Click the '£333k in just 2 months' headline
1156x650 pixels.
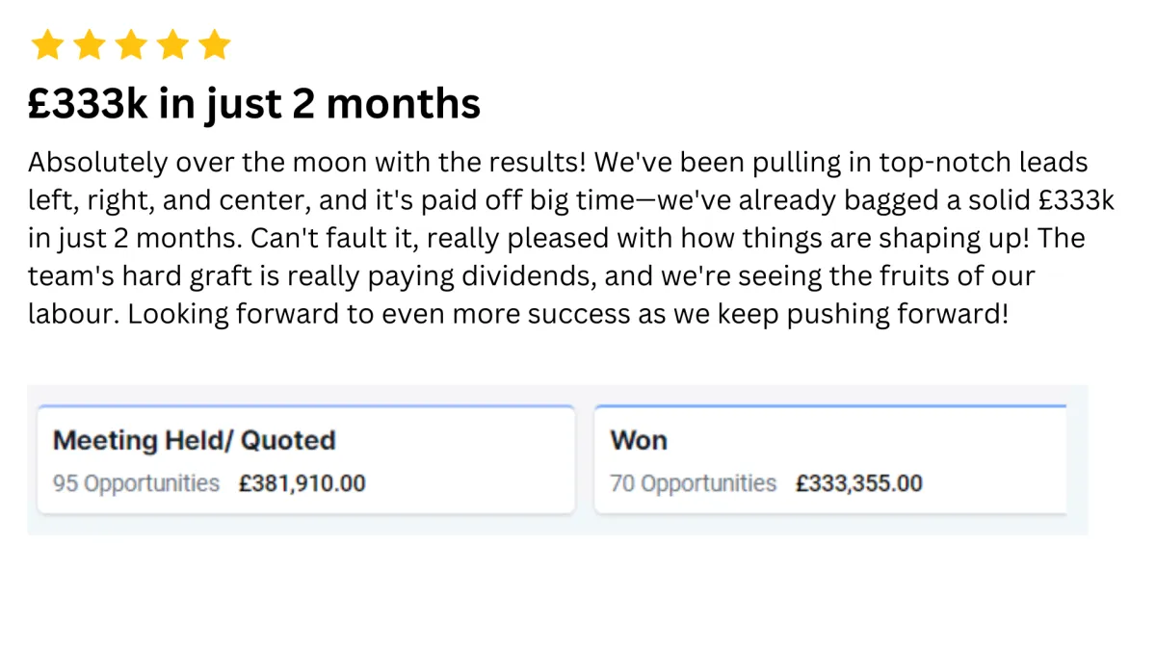[x=254, y=104]
